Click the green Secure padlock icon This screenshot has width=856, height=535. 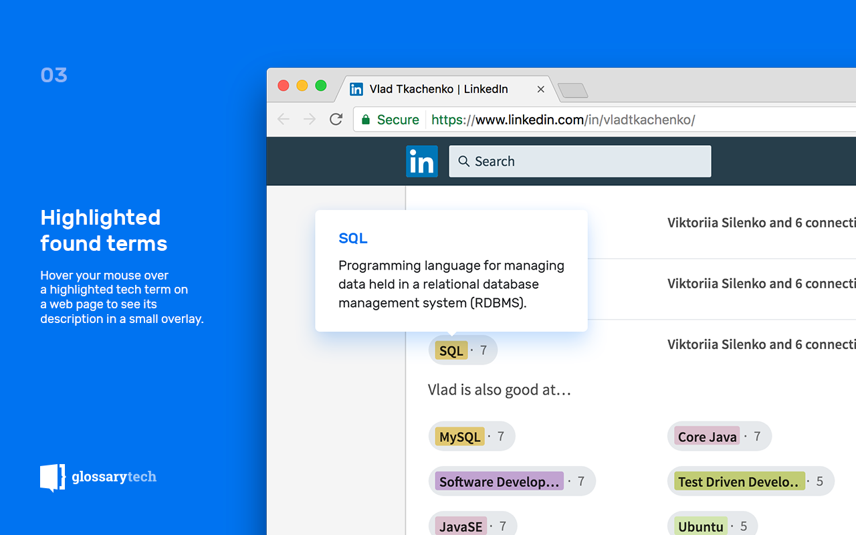(x=366, y=120)
